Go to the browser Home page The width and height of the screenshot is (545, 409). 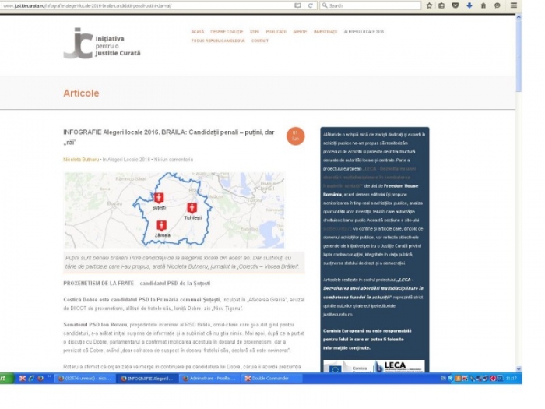point(483,5)
